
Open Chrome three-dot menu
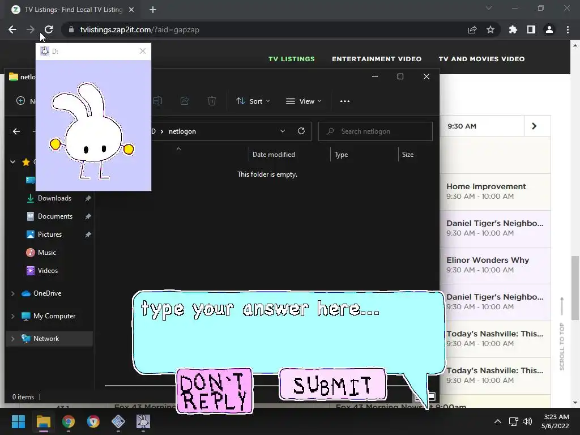[x=568, y=29]
